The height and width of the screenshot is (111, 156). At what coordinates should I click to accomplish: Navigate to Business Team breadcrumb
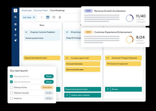click(x=41, y=10)
